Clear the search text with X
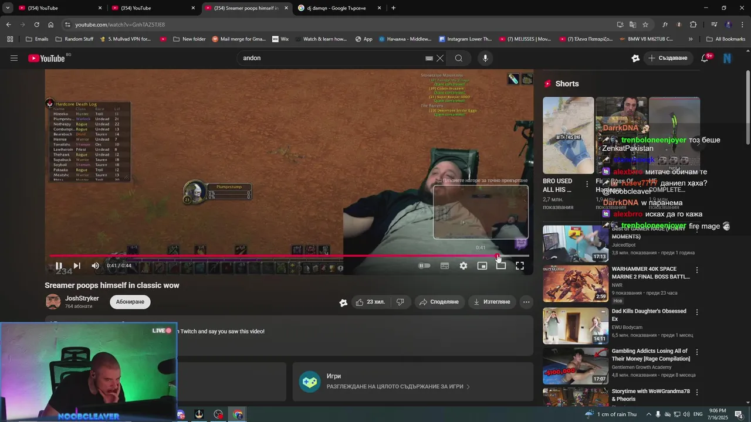This screenshot has height=422, width=751. pyautogui.click(x=440, y=58)
